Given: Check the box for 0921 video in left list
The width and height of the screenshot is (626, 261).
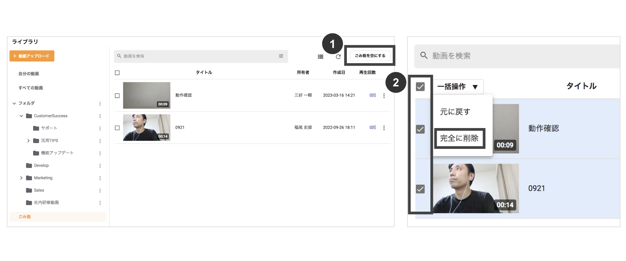Looking at the screenshot, I should coord(117,128).
